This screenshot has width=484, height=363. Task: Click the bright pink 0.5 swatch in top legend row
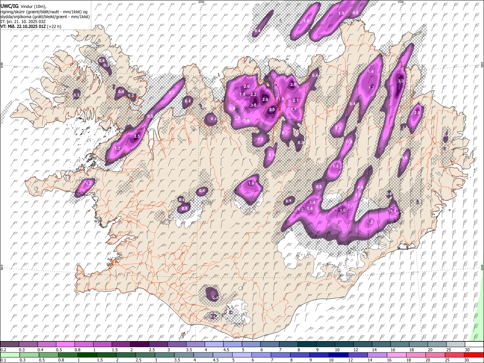[x=65, y=344]
